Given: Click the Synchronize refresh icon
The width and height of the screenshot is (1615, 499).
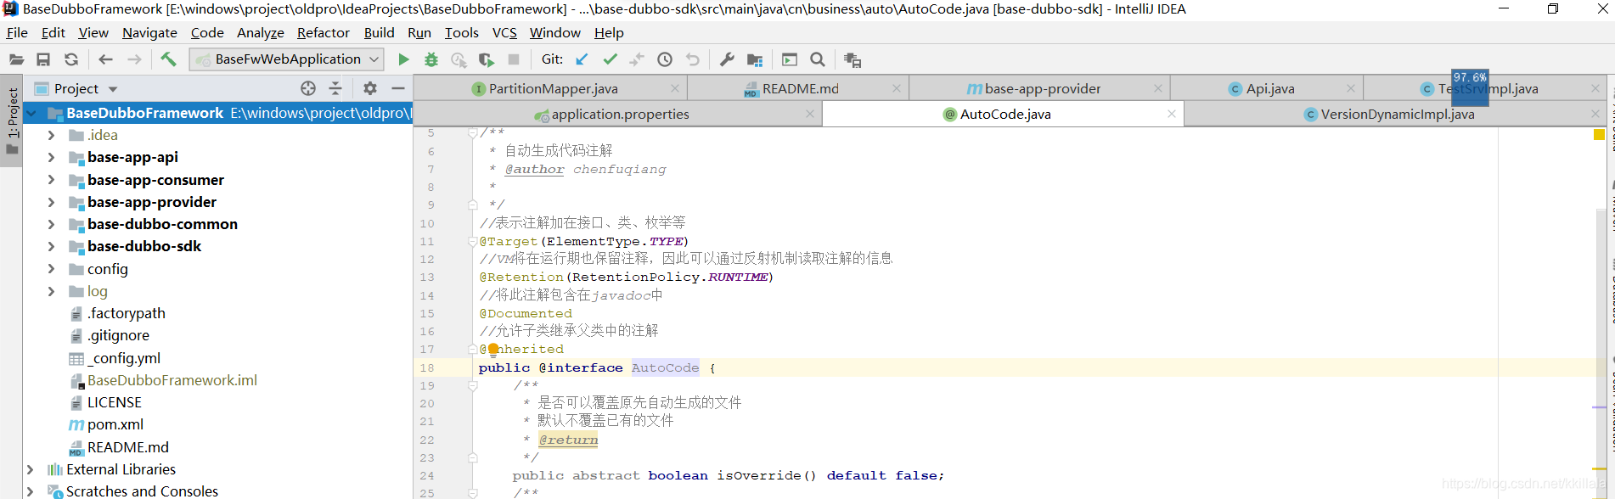Looking at the screenshot, I should pyautogui.click(x=71, y=59).
